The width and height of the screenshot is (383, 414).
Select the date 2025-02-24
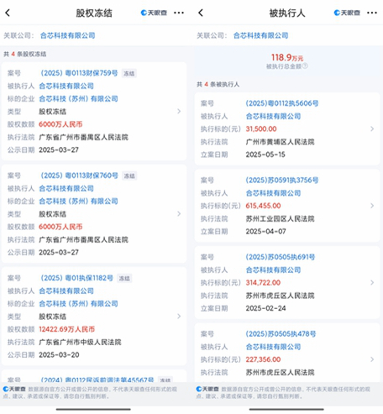coord(265,308)
